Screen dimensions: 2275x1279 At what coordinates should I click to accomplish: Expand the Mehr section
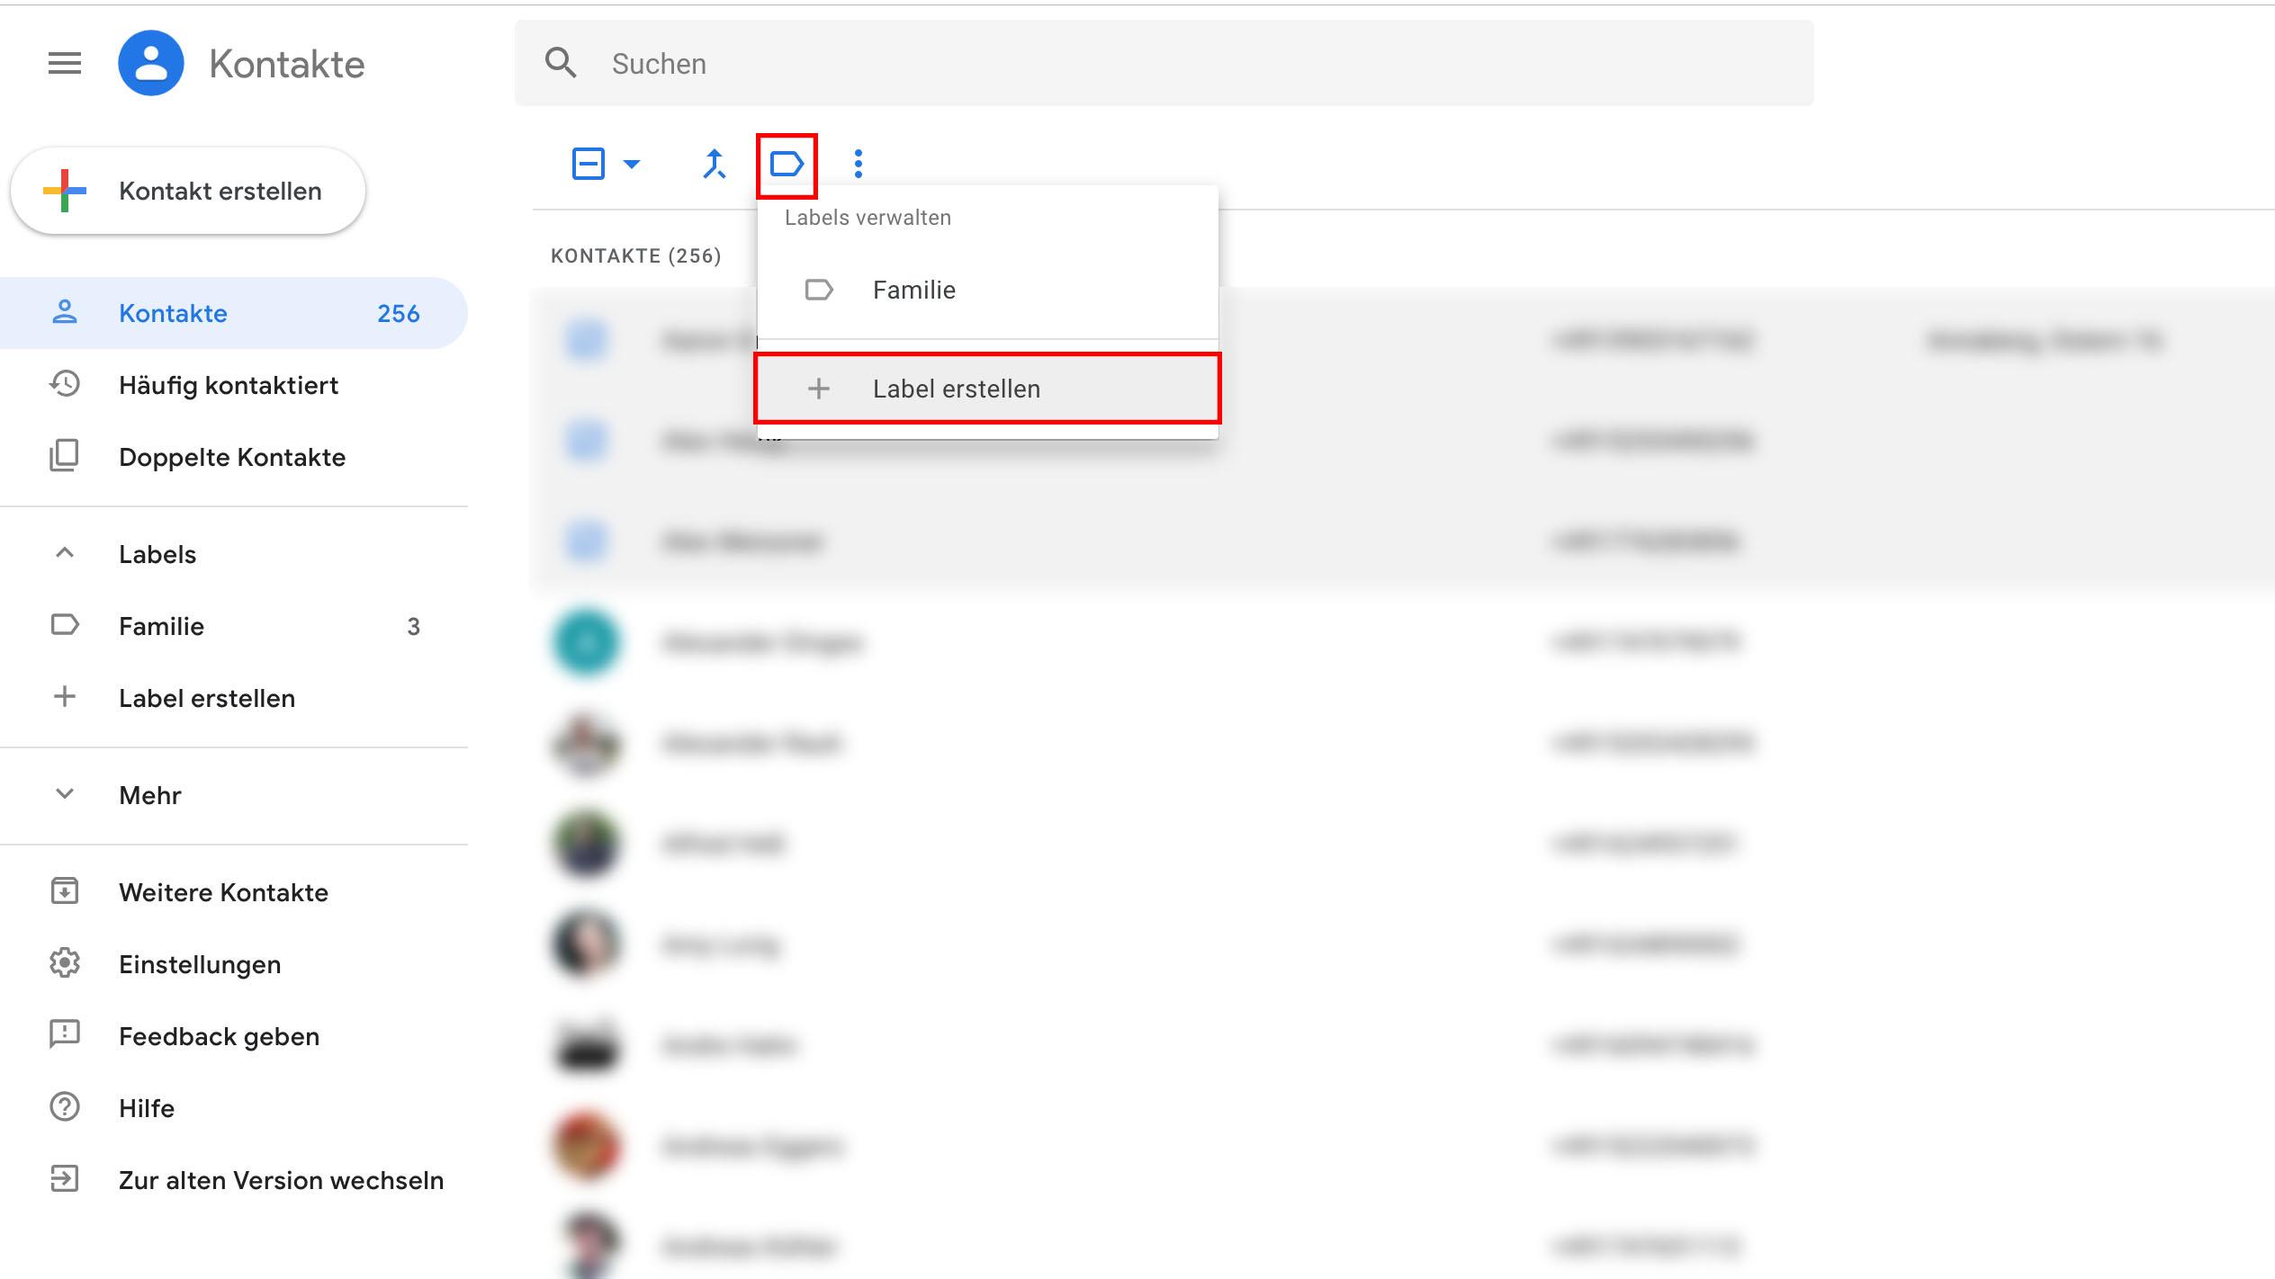click(x=64, y=794)
